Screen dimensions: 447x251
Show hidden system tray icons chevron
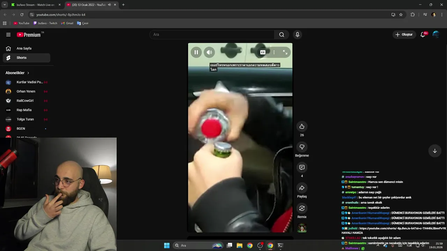[378, 245]
